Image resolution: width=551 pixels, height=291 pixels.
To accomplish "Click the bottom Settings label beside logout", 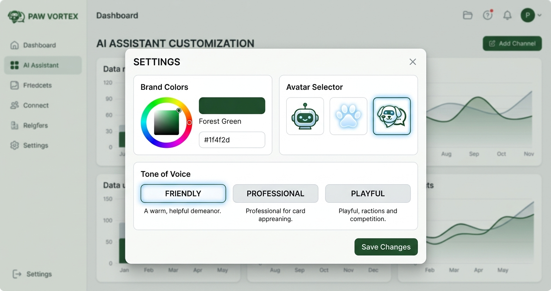I will coord(39,274).
